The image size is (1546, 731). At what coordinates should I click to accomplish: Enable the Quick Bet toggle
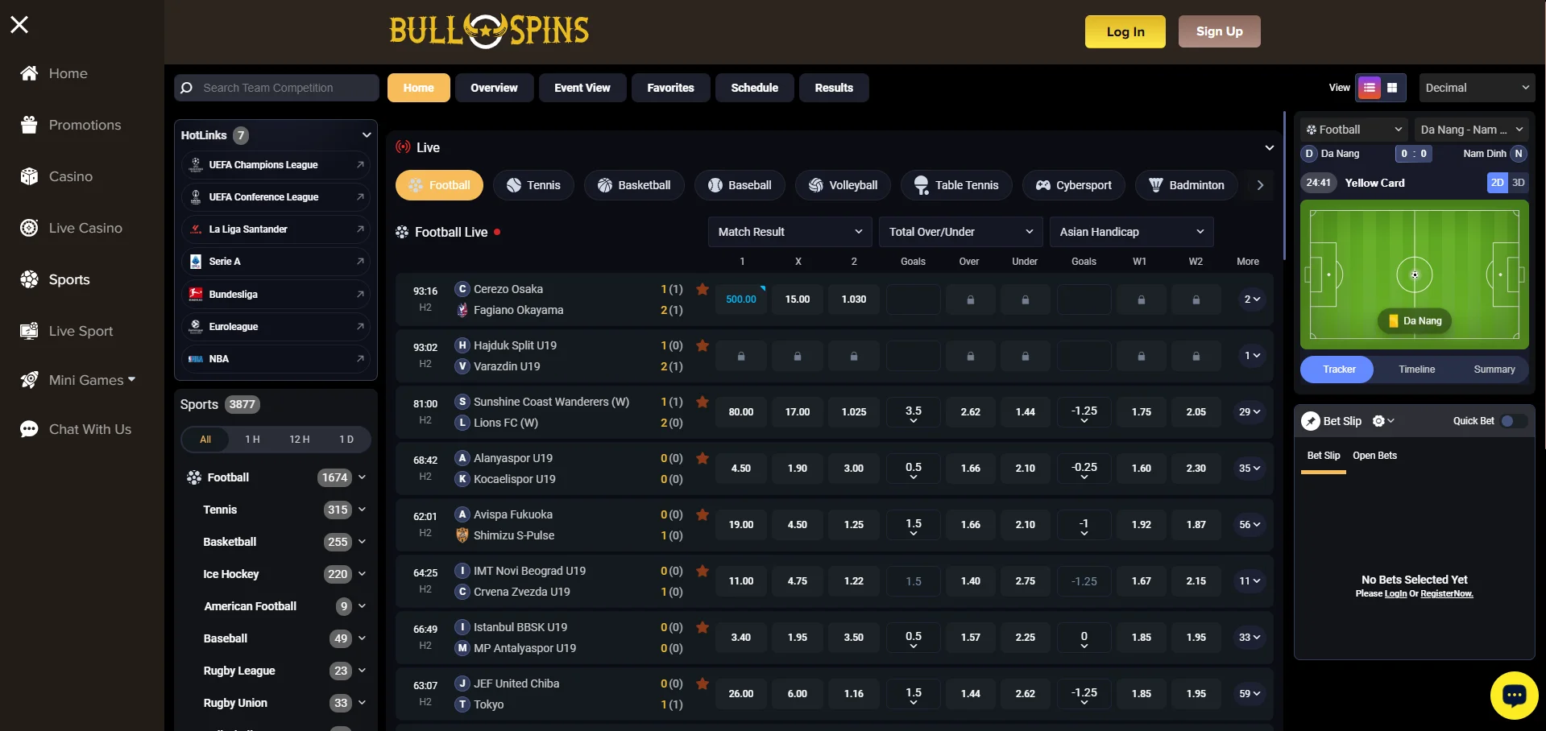1511,420
